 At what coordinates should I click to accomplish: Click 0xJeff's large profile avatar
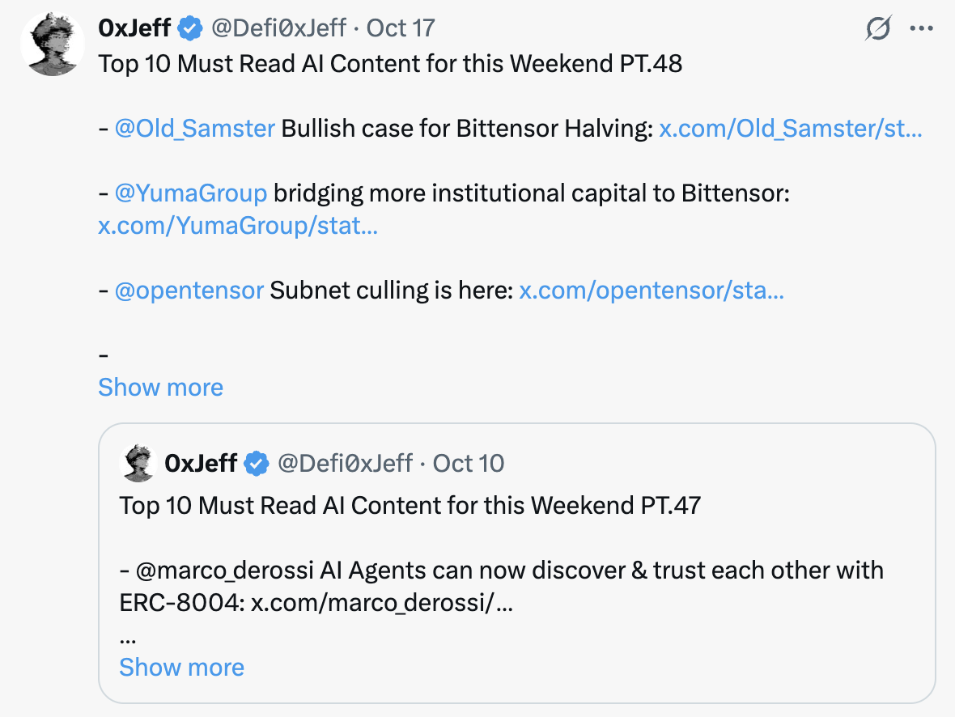click(53, 45)
